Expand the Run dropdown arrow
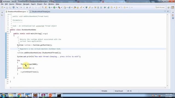 57,7
